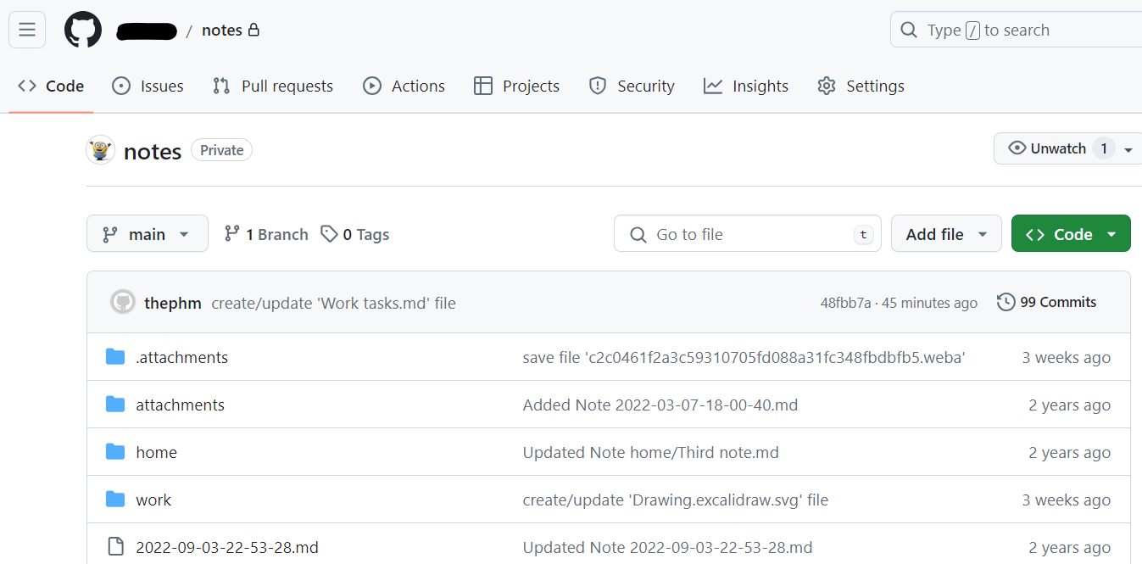Open the green Code dropdown button
Viewport: 1142px width, 564px height.
coord(1070,234)
